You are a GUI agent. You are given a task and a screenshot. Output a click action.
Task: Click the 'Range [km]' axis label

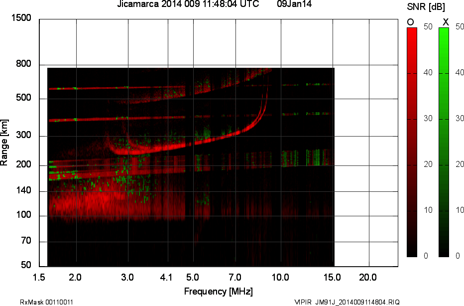[4, 142]
